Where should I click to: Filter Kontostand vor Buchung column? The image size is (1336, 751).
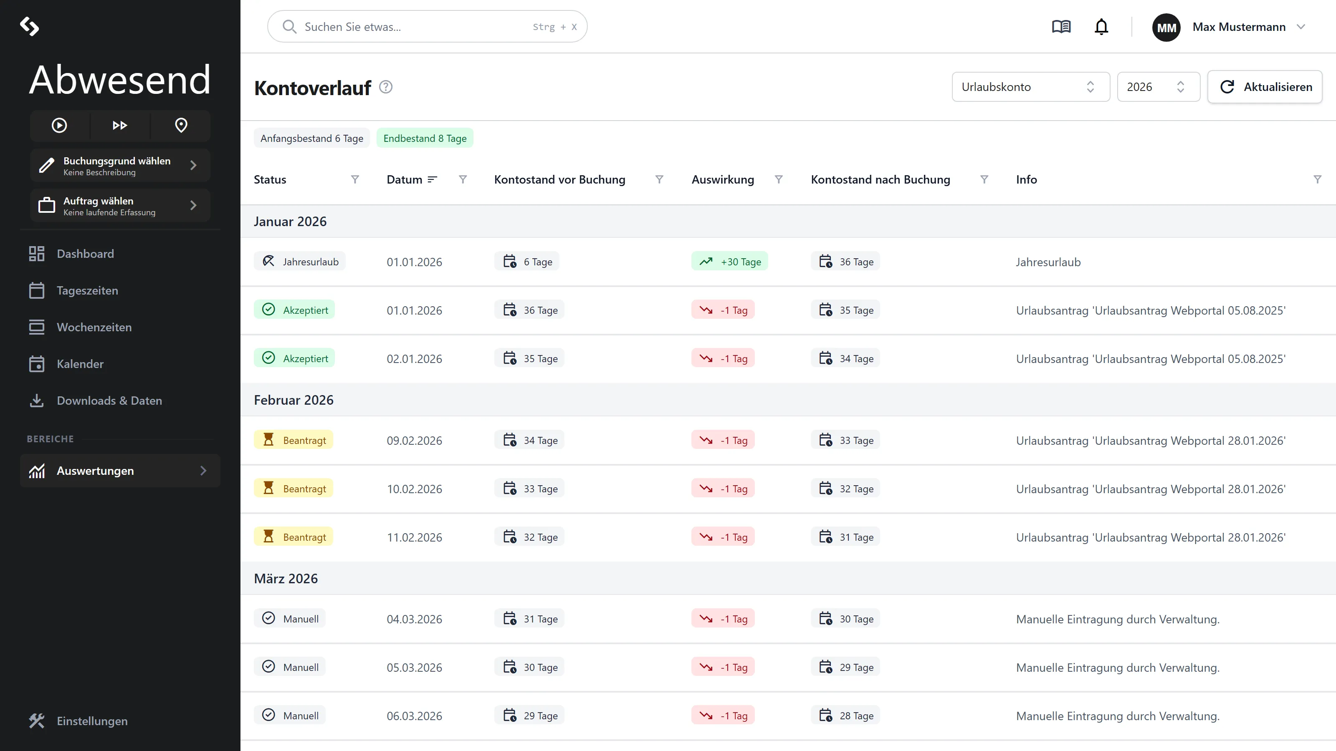coord(659,179)
